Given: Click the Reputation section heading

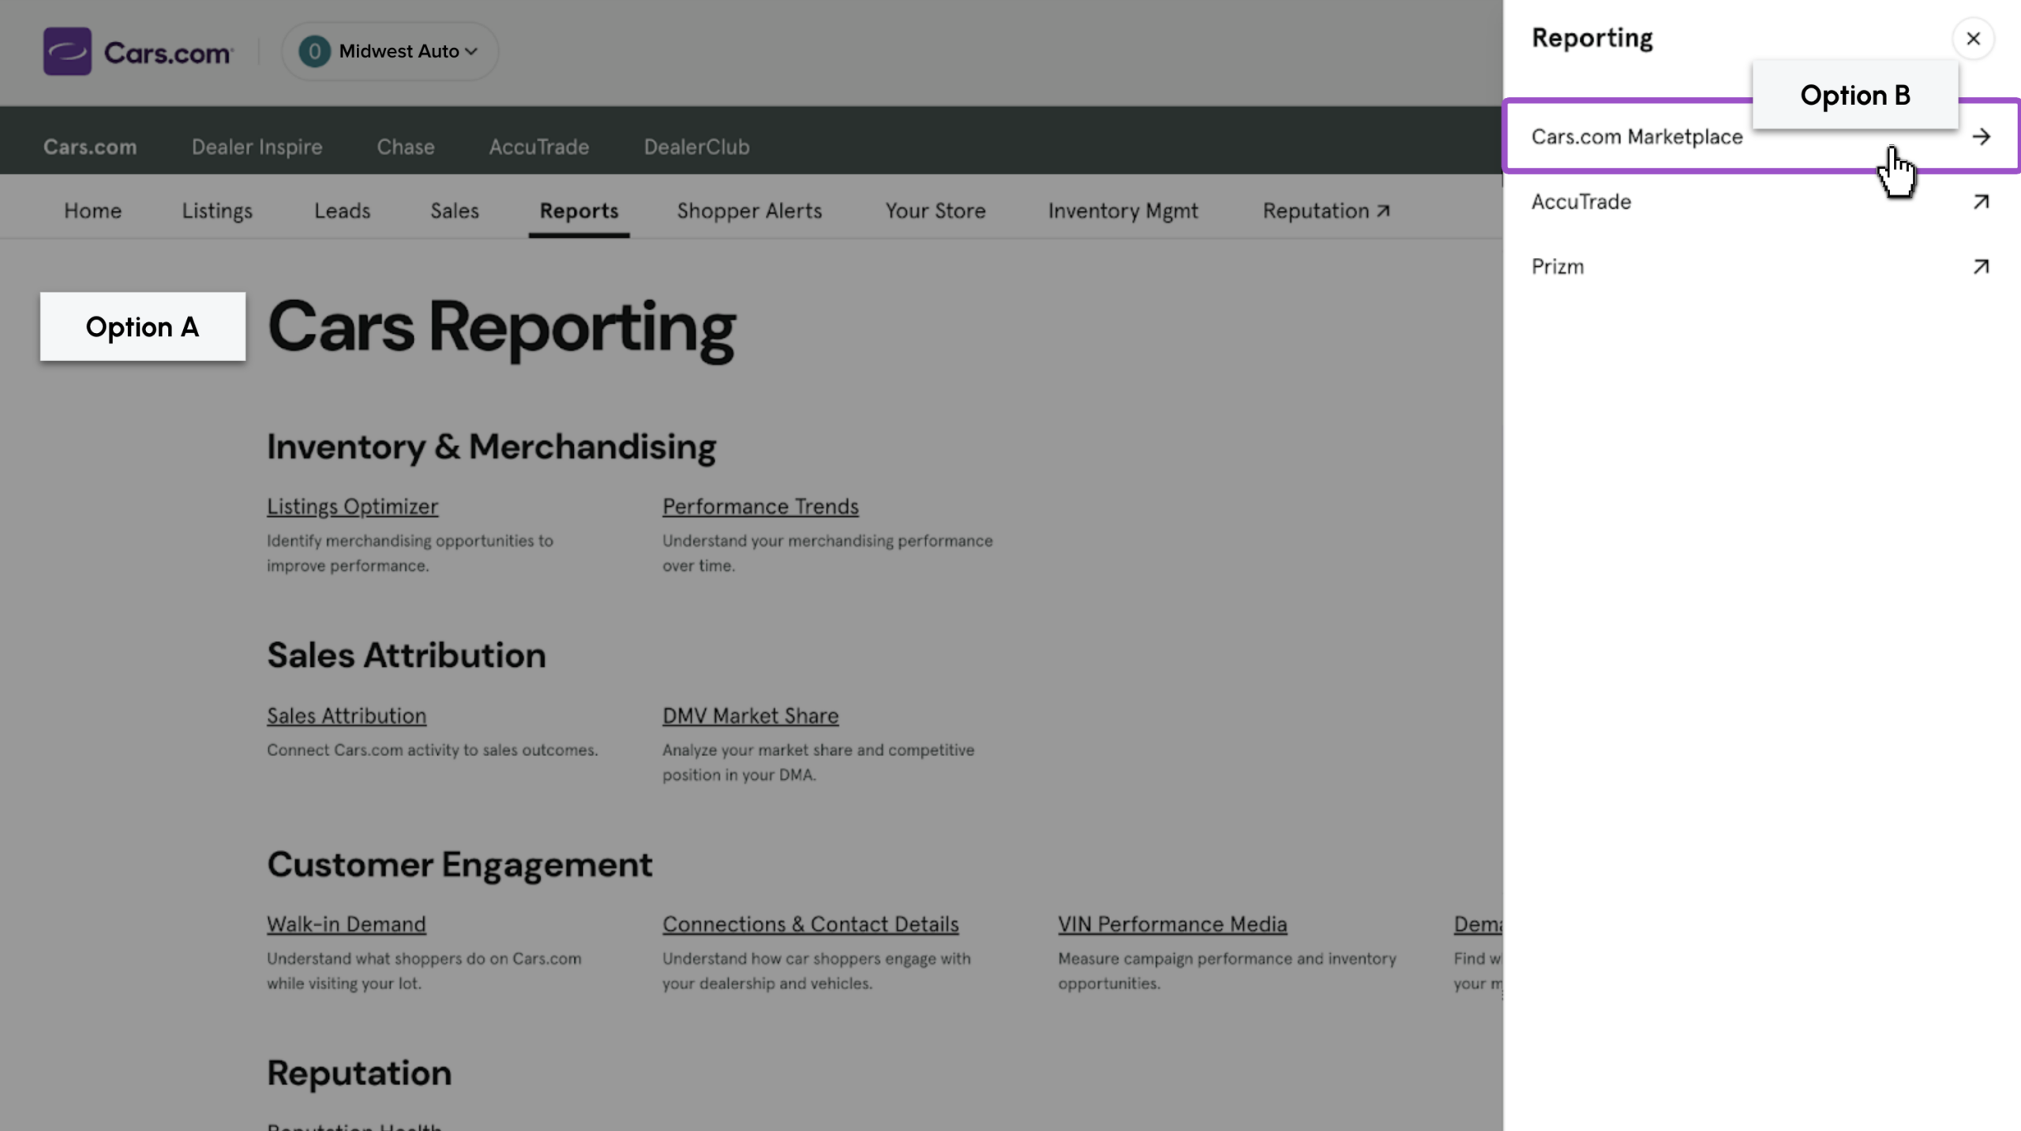Looking at the screenshot, I should (x=359, y=1073).
